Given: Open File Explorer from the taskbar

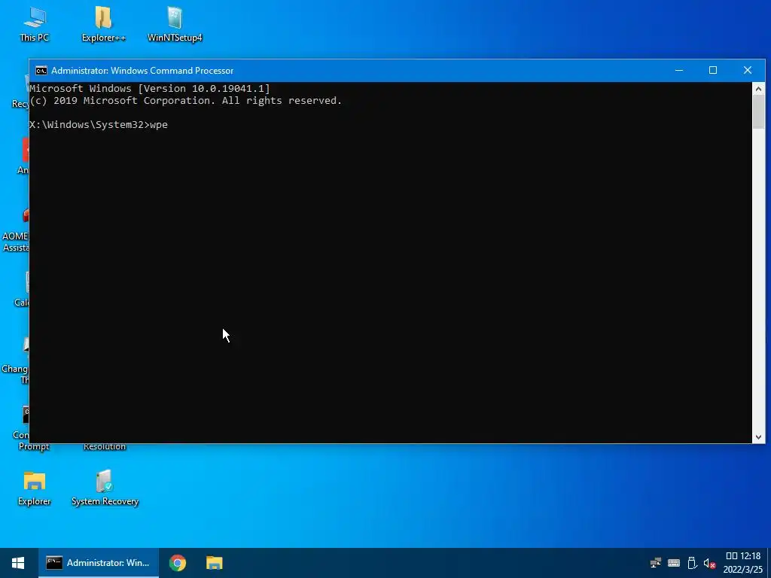Looking at the screenshot, I should pos(215,563).
